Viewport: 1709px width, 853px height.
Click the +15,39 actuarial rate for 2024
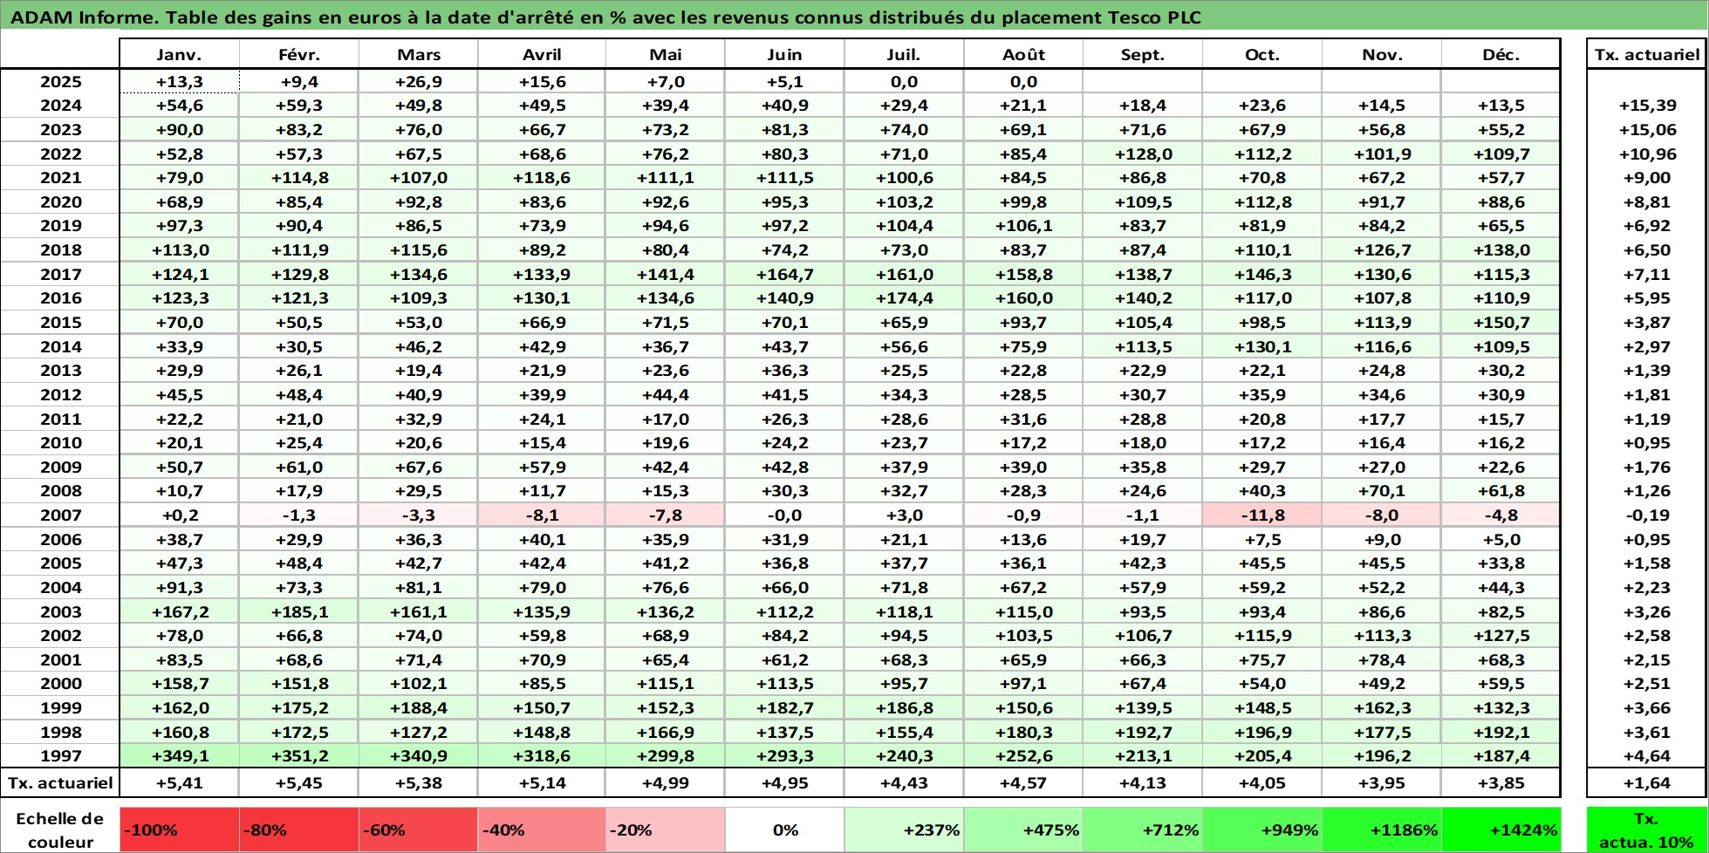(x=1646, y=106)
